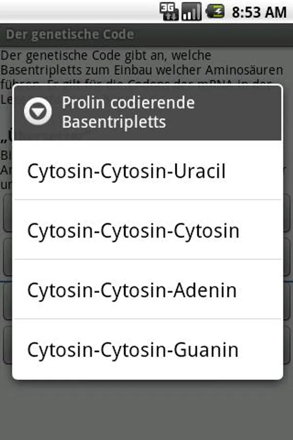This screenshot has width=293, height=440.
Task: Click the "Der genetische Code" title bar
Action: 70,35
